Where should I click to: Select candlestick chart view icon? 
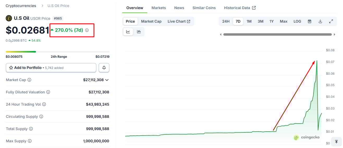(139, 32)
